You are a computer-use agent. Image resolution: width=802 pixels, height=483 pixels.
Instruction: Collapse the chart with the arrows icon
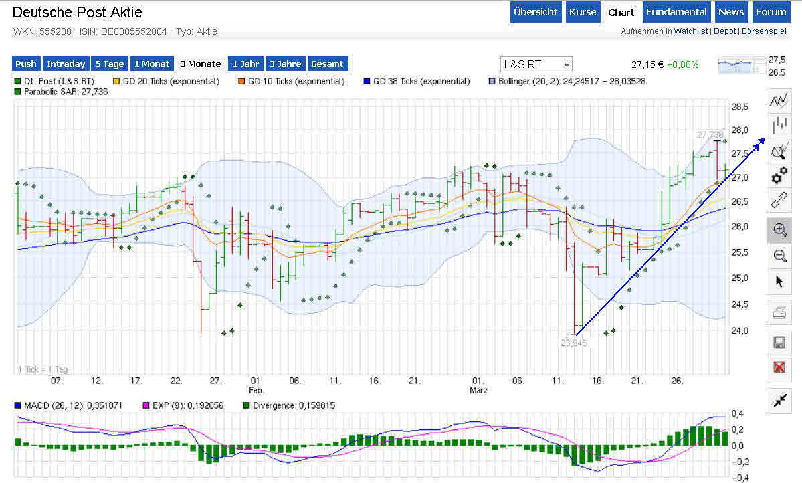[x=779, y=401]
